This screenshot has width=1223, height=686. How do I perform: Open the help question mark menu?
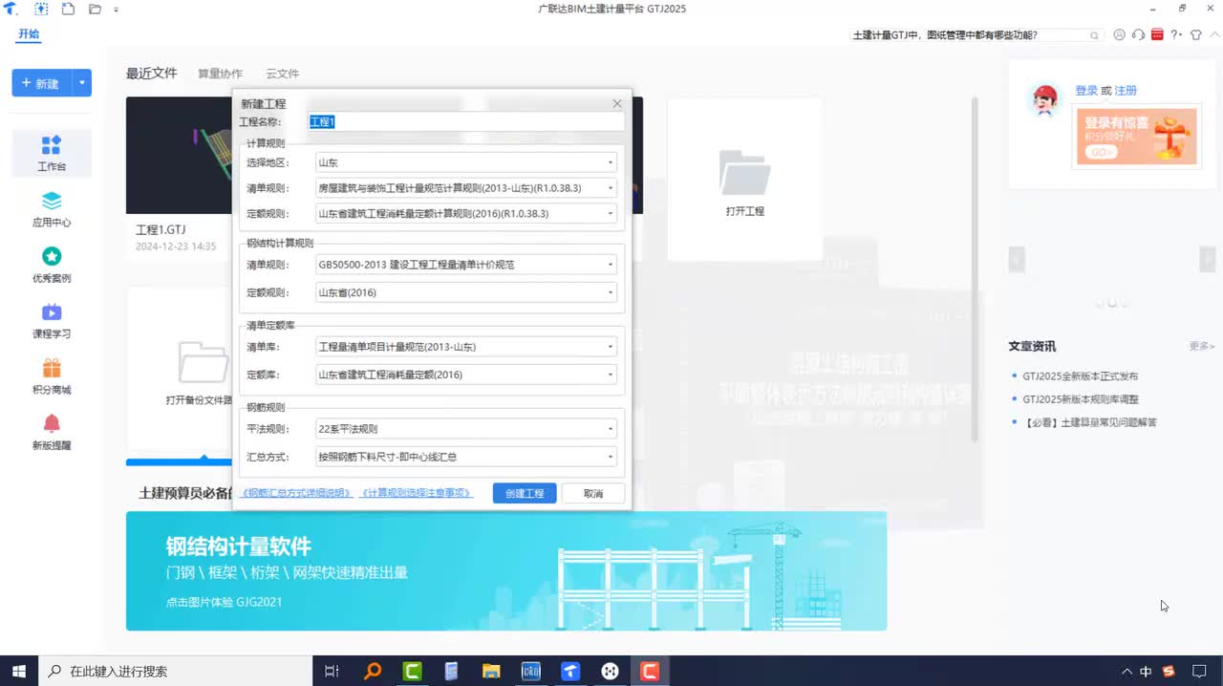(x=1176, y=34)
